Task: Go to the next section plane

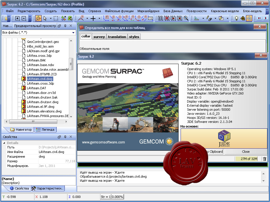Action: click(179, 18)
